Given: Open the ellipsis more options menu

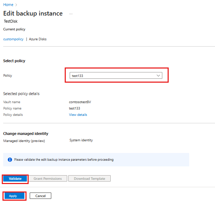Looking at the screenshot, I should [71, 14].
